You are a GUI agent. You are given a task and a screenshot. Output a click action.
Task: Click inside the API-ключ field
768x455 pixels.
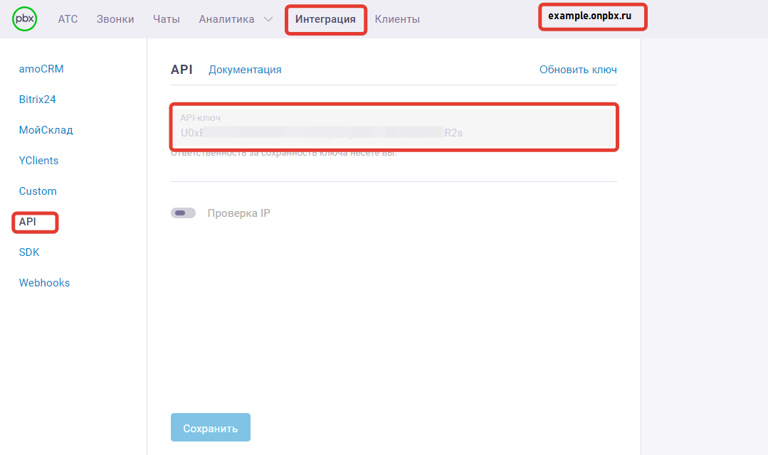pyautogui.click(x=394, y=128)
